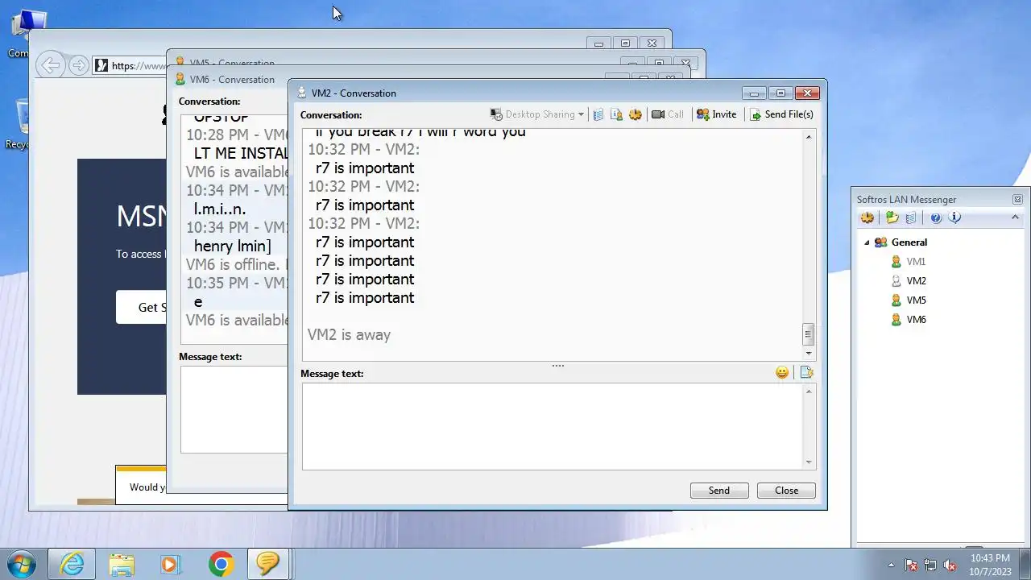Click the Internet Explorer address bar
This screenshot has height=580, width=1031.
tap(130, 65)
